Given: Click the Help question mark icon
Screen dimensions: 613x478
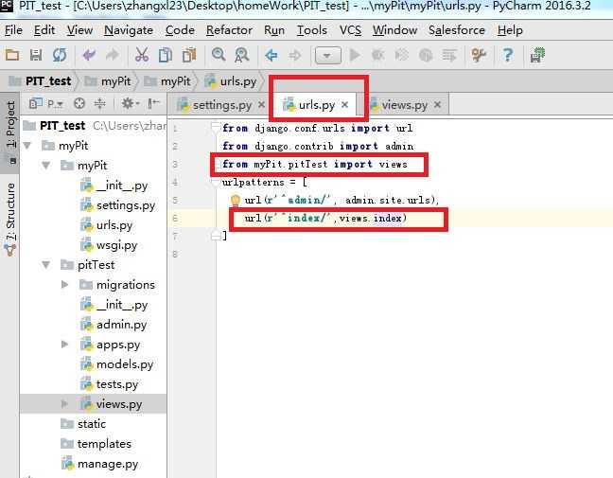Looking at the screenshot, I should tap(507, 55).
